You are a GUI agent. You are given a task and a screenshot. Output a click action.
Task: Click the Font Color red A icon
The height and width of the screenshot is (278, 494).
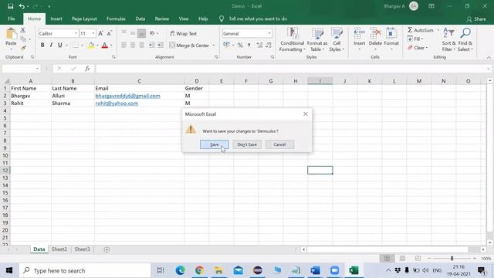(x=105, y=46)
